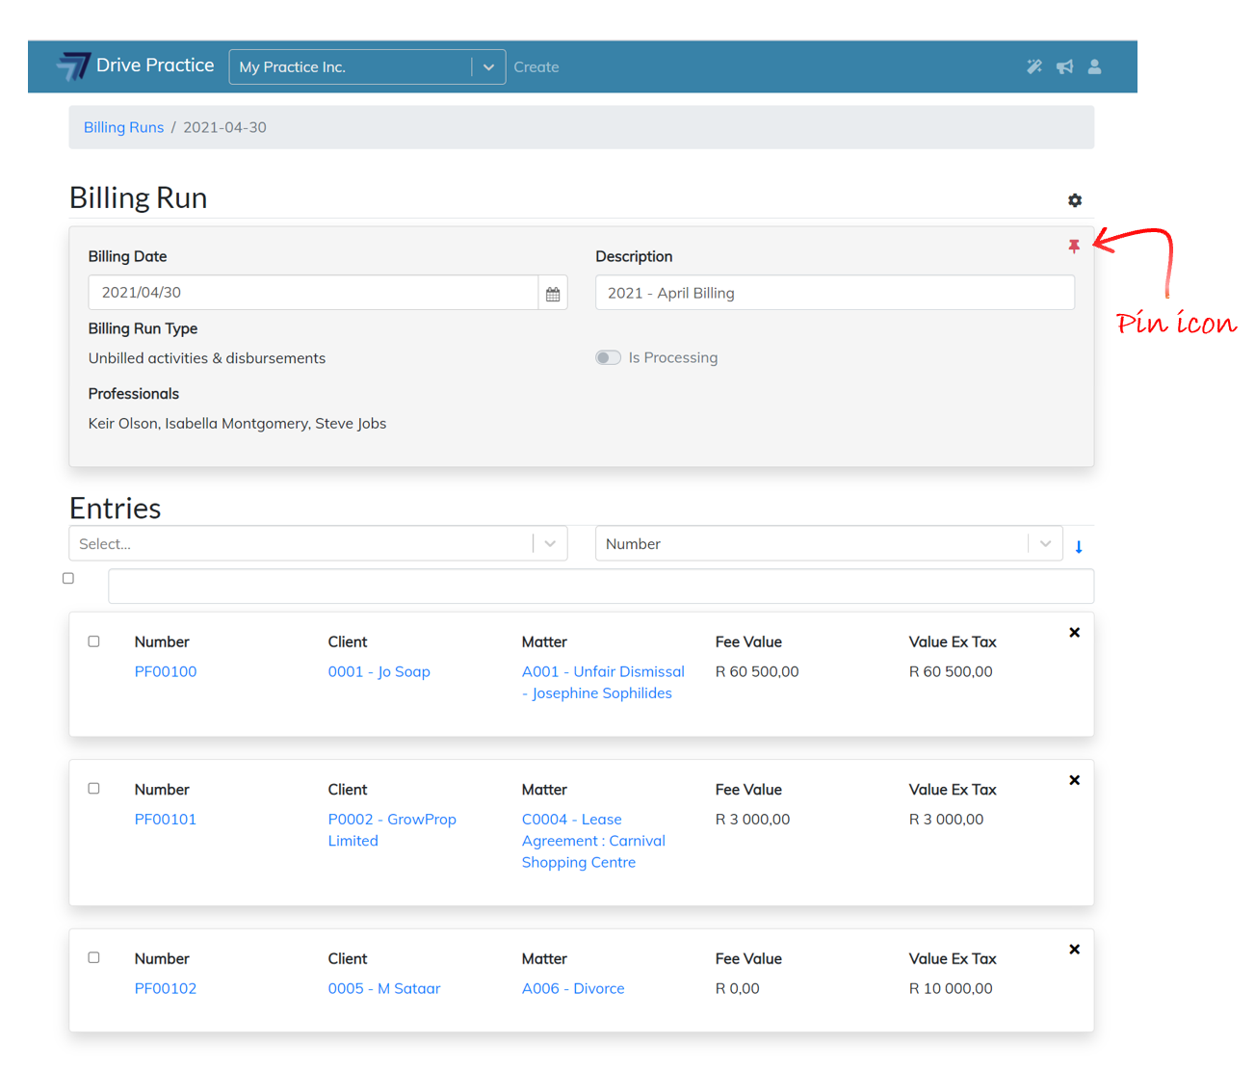Click the Billing Run heading
The image size is (1255, 1070).
(139, 197)
